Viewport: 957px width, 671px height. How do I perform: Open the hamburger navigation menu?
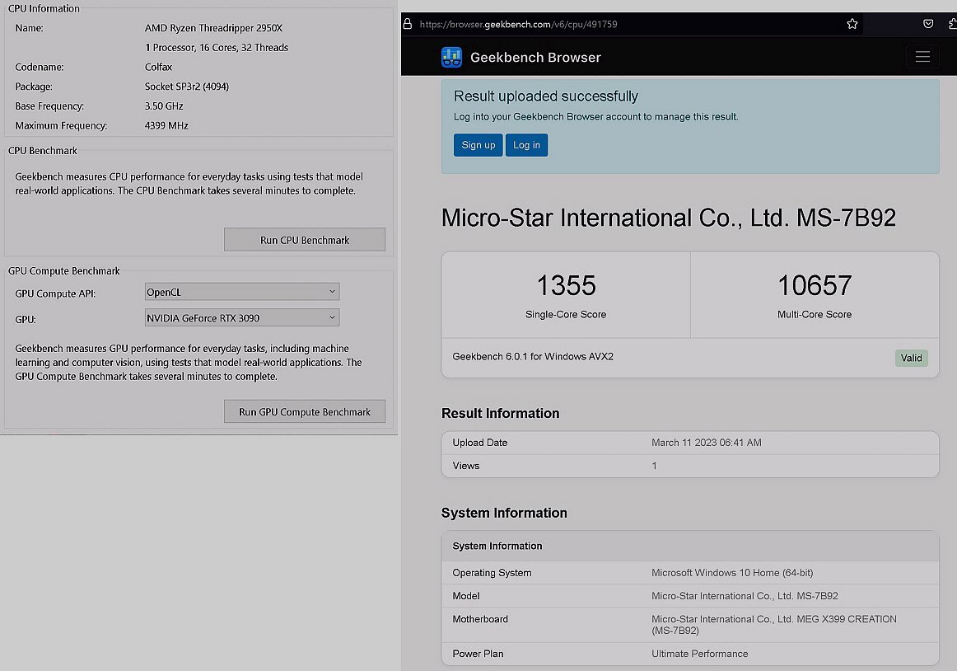[x=922, y=57]
